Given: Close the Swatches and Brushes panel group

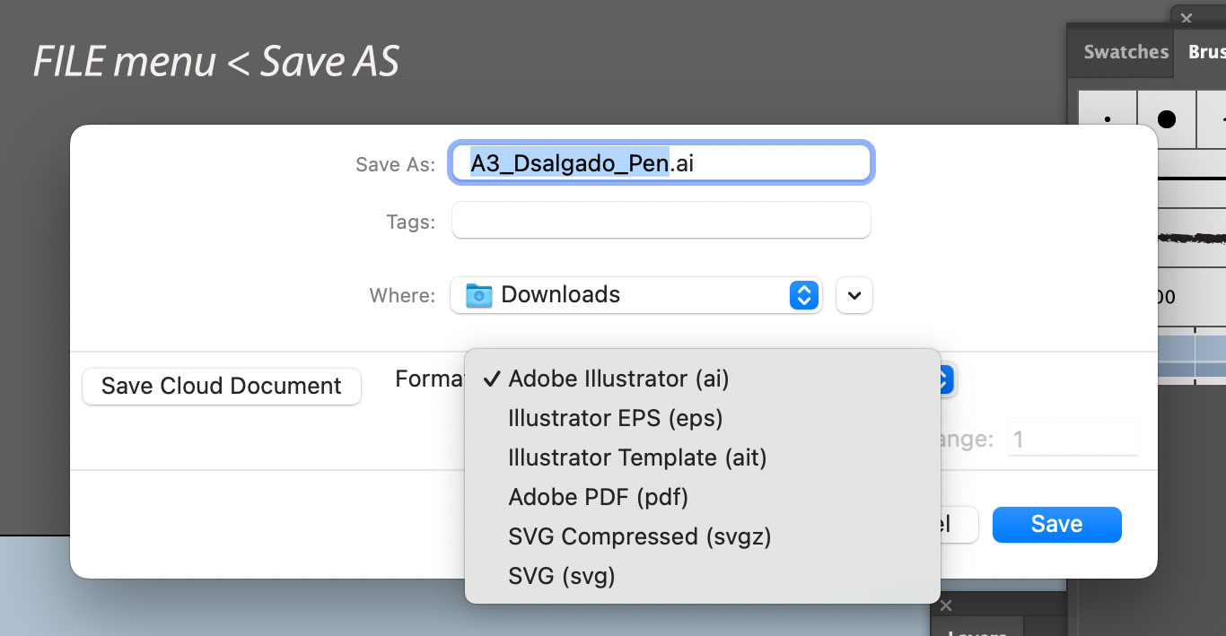Looking at the screenshot, I should 1187,17.
